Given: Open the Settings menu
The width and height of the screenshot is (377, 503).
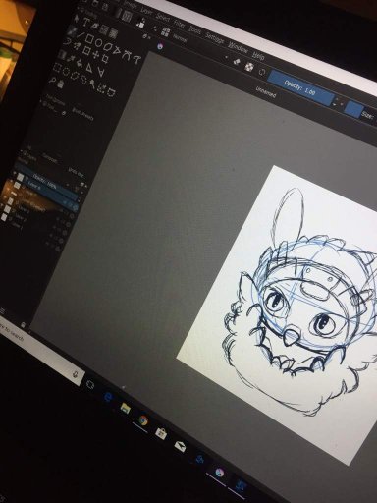Looking at the screenshot, I should 215,39.
